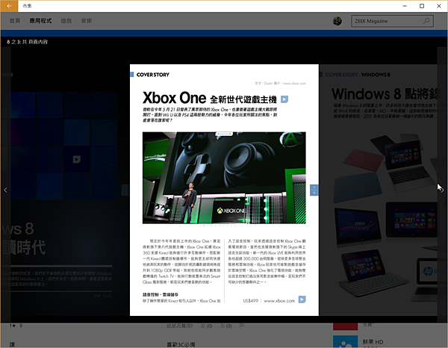
Task: Go back using the orange arrow button
Action: pos(9,6)
